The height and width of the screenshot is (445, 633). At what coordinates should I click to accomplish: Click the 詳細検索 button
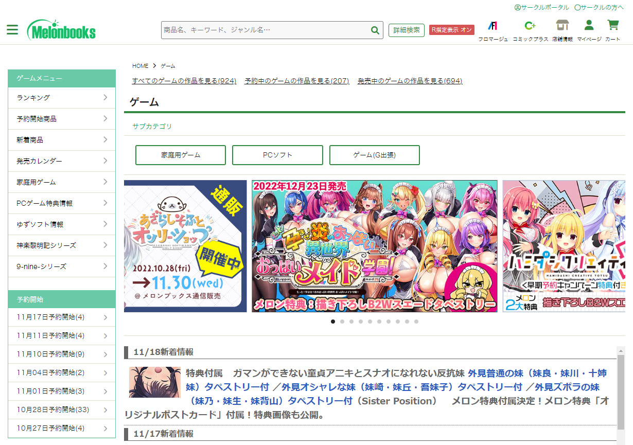click(x=407, y=30)
